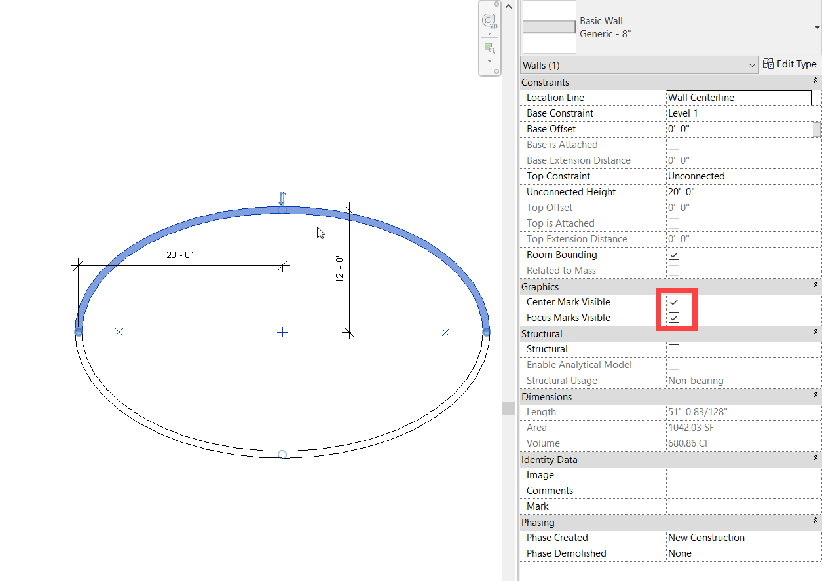Disable Focus Marks Visible
The height and width of the screenshot is (581, 822).
point(673,318)
